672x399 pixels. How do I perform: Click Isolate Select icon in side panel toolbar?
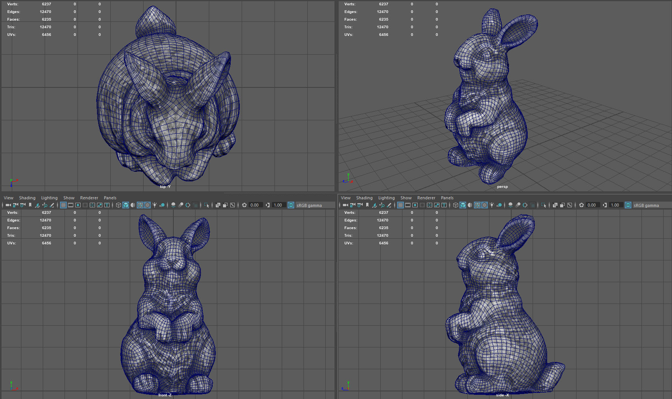tap(544, 205)
